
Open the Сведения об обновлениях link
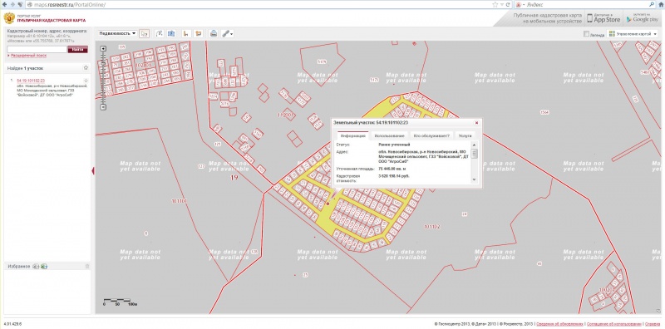(x=559, y=324)
